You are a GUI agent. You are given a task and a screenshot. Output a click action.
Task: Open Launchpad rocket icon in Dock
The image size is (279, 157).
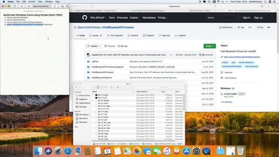(x=58, y=151)
